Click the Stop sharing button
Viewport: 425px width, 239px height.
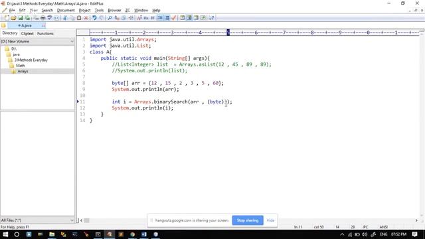point(248,220)
